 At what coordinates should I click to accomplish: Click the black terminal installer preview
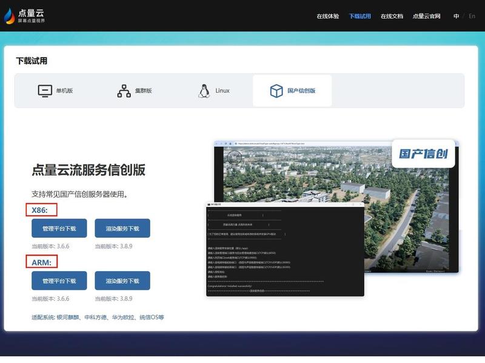(x=285, y=249)
